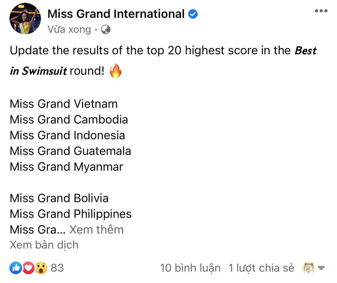Click the public globe audience icon
The height and width of the screenshot is (283, 337).
coord(106,29)
